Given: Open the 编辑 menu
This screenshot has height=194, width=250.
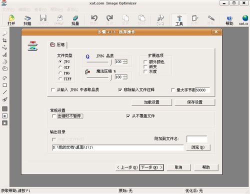Looking at the screenshot, I should 24,9.
